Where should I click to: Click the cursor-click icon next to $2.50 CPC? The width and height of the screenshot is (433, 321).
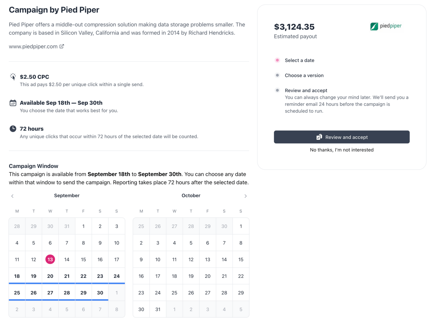13,77
